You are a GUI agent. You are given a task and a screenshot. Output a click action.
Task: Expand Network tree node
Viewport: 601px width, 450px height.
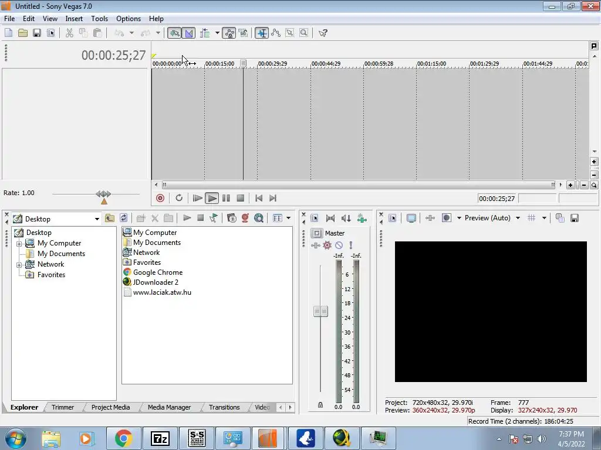click(x=19, y=264)
